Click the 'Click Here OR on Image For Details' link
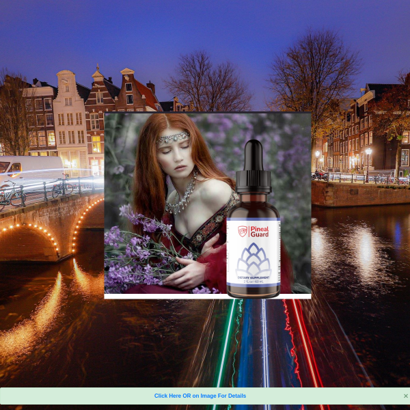 pos(200,396)
